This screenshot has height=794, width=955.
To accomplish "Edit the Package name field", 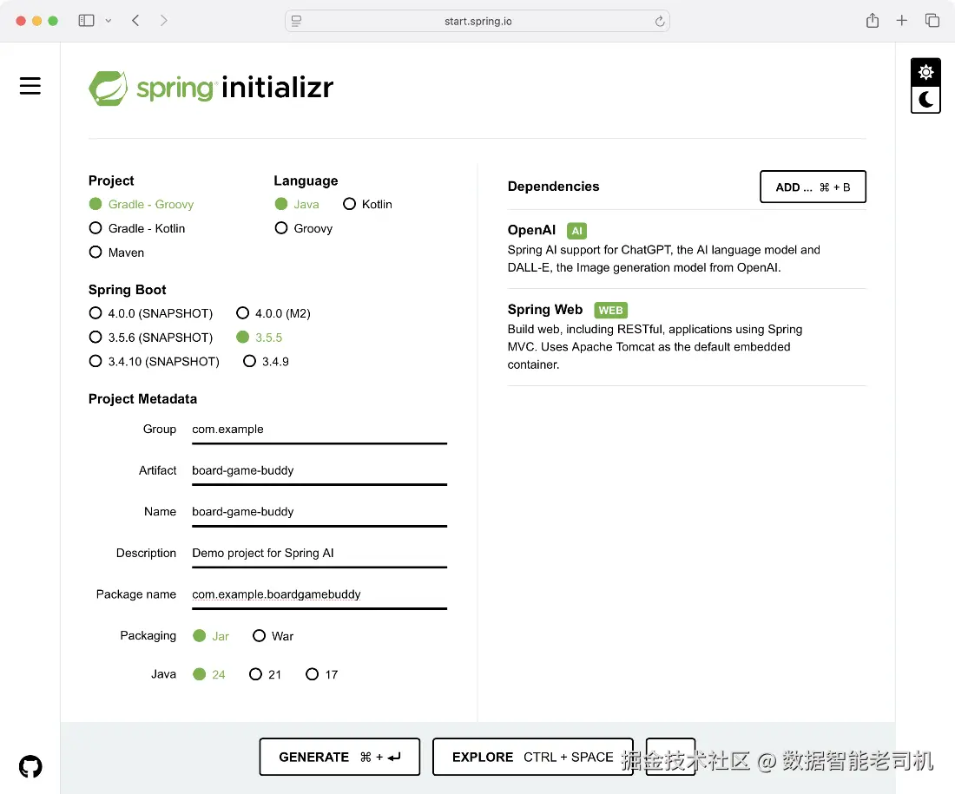I will tap(319, 594).
